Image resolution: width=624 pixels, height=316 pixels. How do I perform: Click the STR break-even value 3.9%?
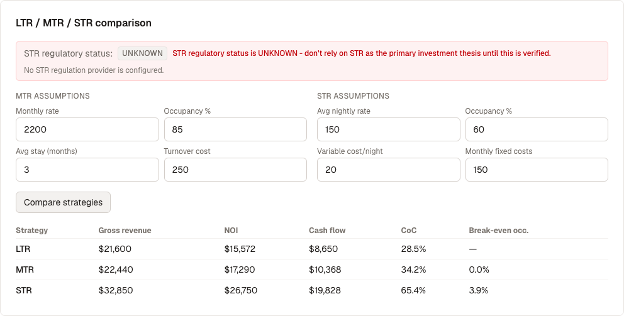[478, 291]
